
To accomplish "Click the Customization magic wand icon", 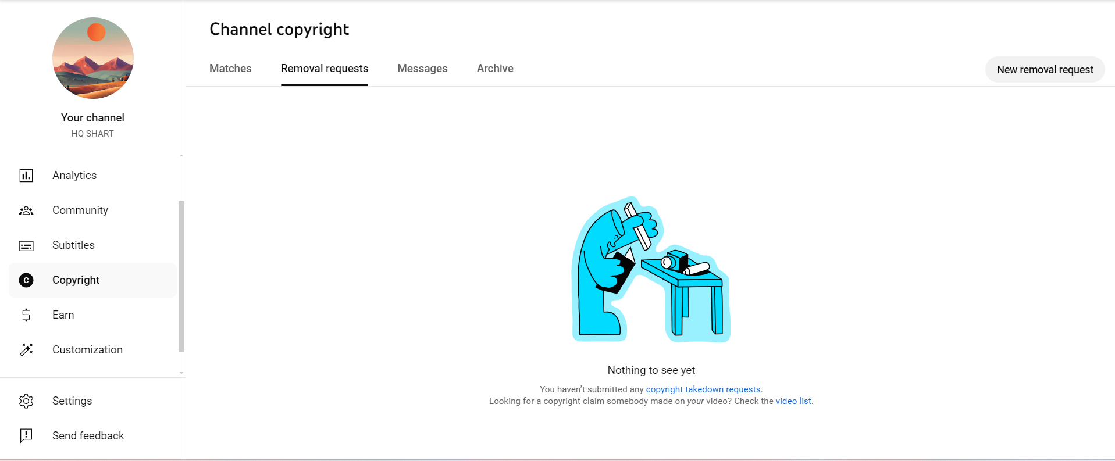I will (26, 350).
